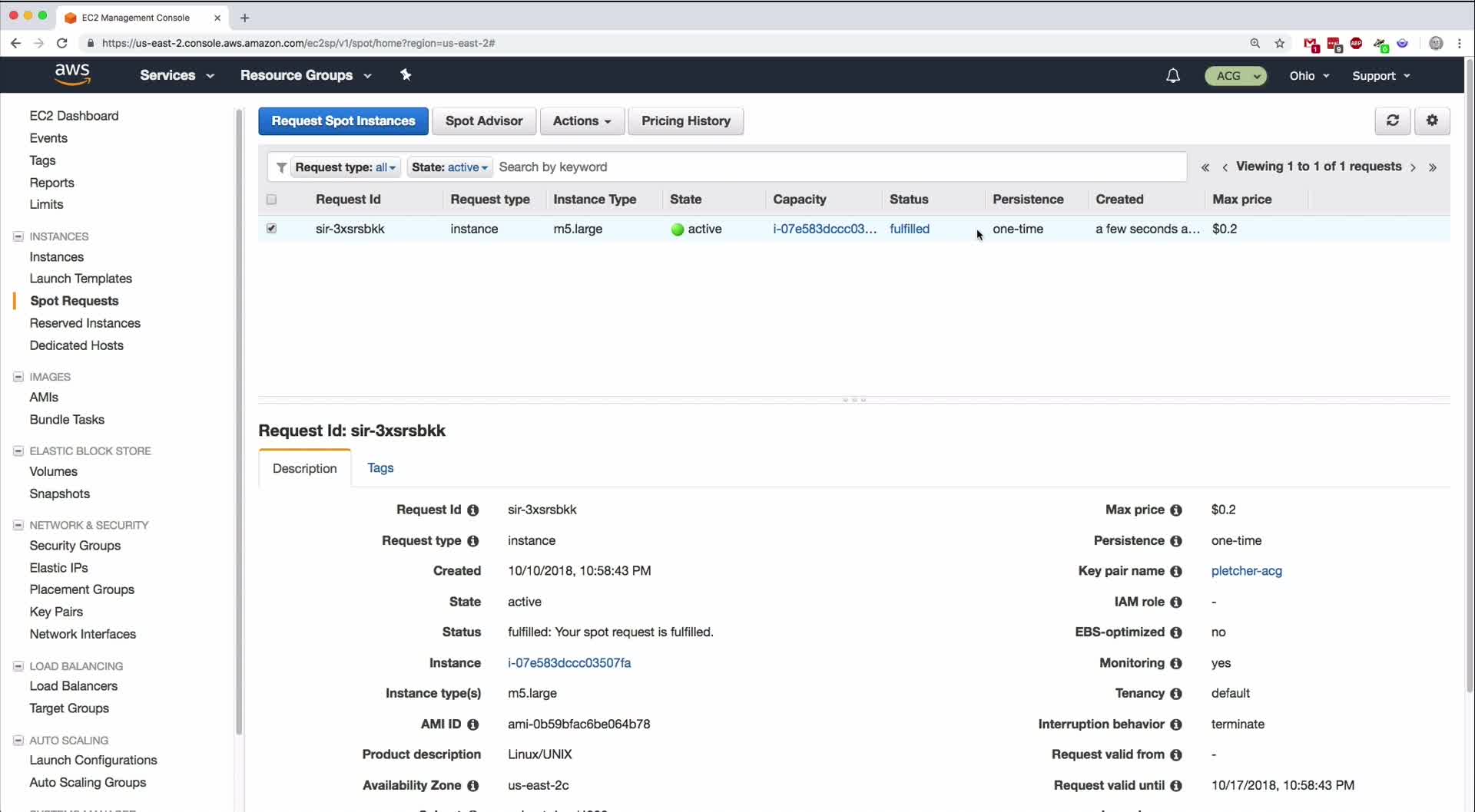1475x812 pixels.
Task: Open browser zoom indicator icon
Action: click(1255, 43)
